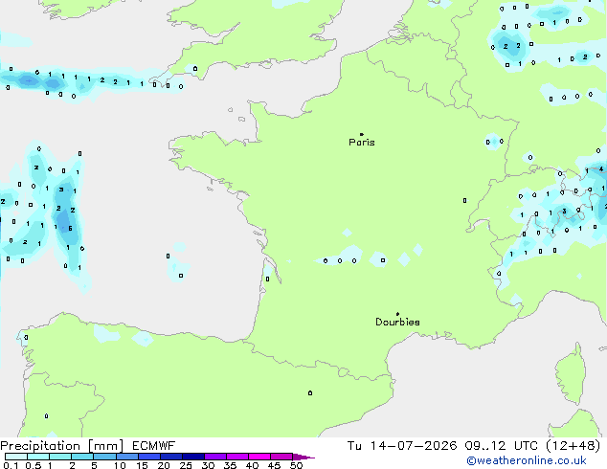Pick the 10–15 mm legend swatch
The width and height of the screenshot is (607, 469).
[127, 457]
